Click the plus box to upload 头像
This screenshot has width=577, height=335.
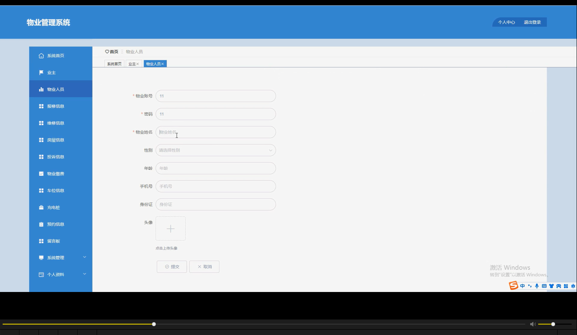pyautogui.click(x=171, y=228)
